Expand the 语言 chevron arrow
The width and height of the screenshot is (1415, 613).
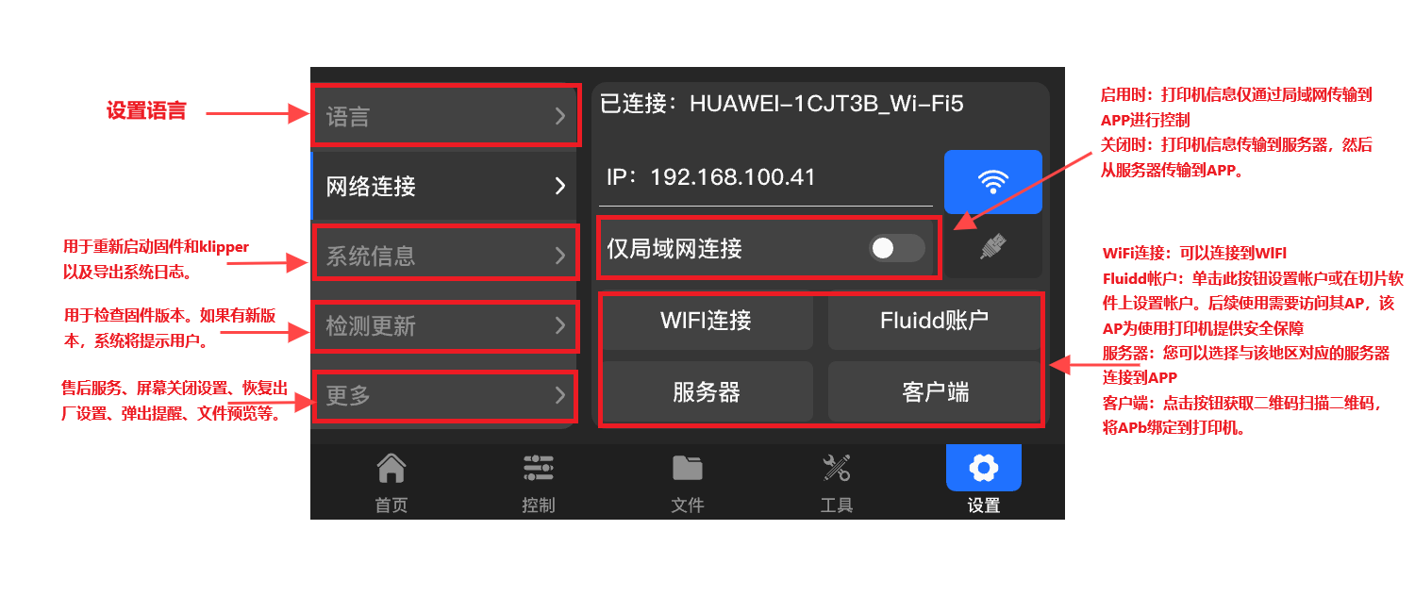click(x=560, y=116)
